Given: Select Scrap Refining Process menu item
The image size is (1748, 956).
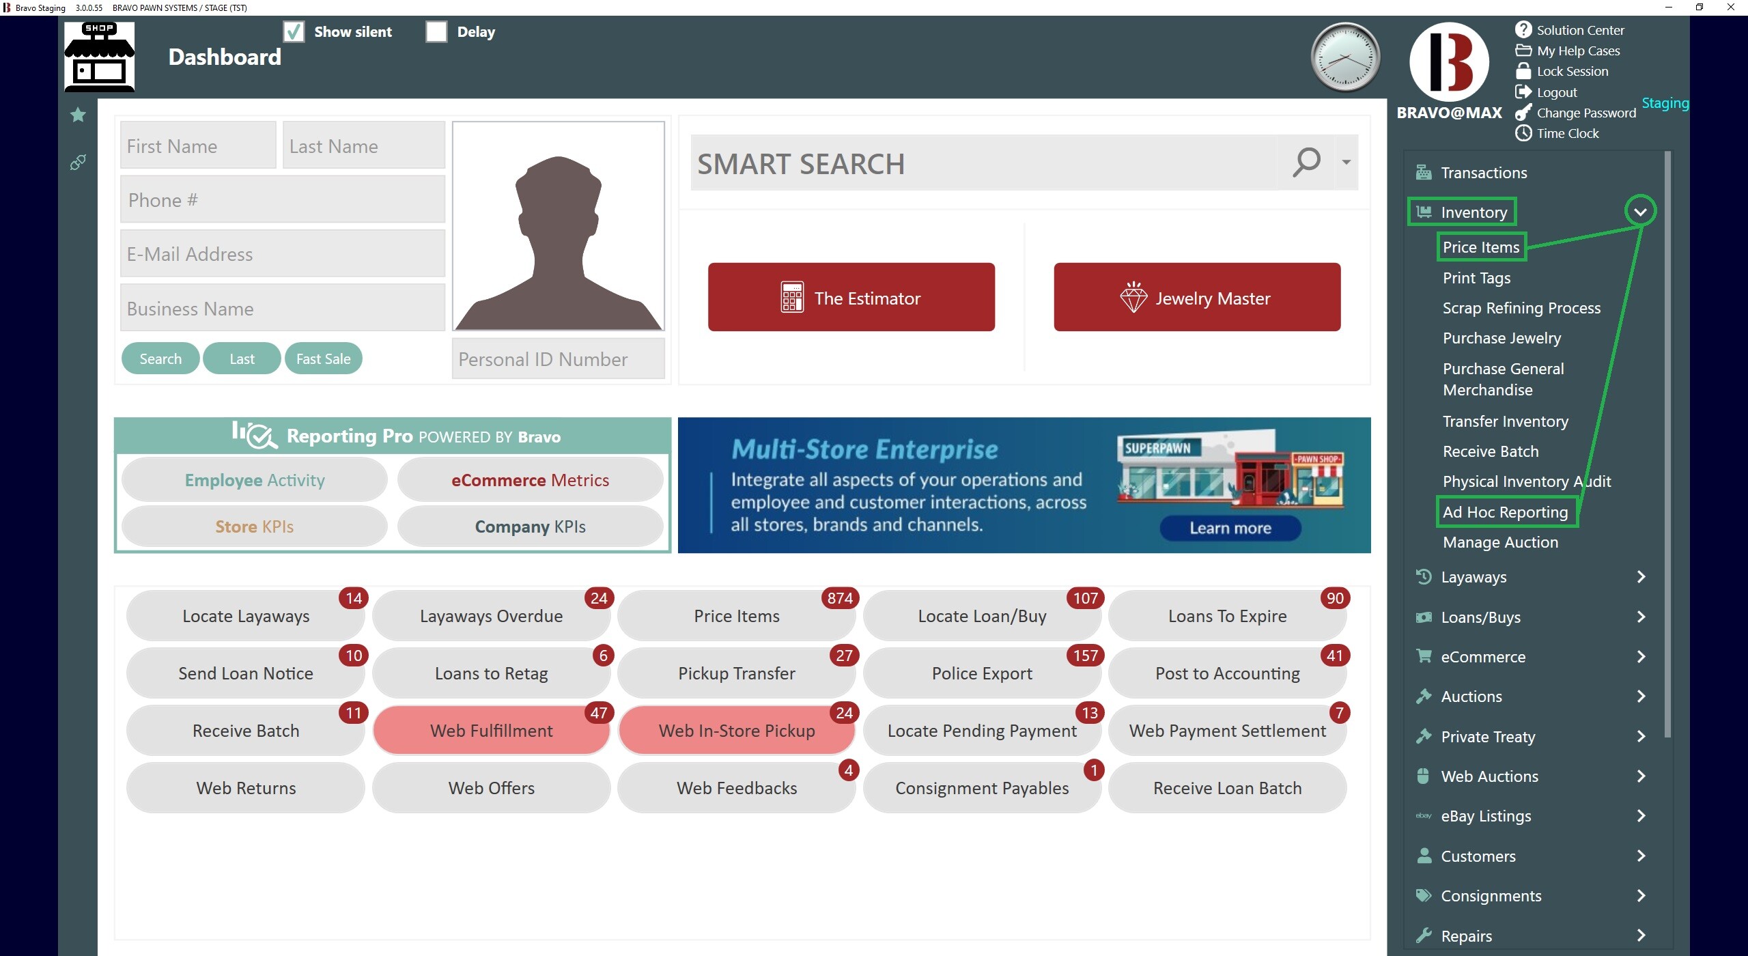Looking at the screenshot, I should click(x=1521, y=308).
